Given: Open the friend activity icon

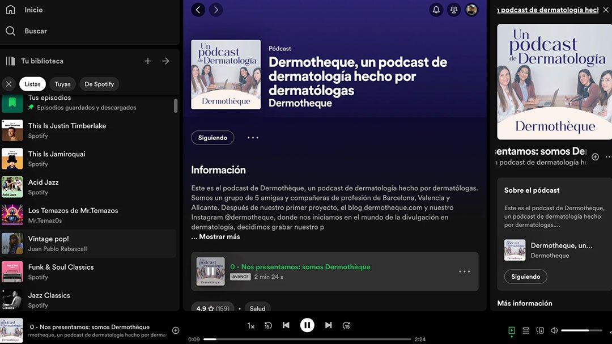Looking at the screenshot, I should [x=453, y=10].
